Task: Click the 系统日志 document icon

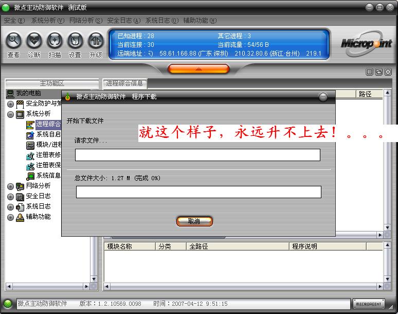Action: (20, 207)
